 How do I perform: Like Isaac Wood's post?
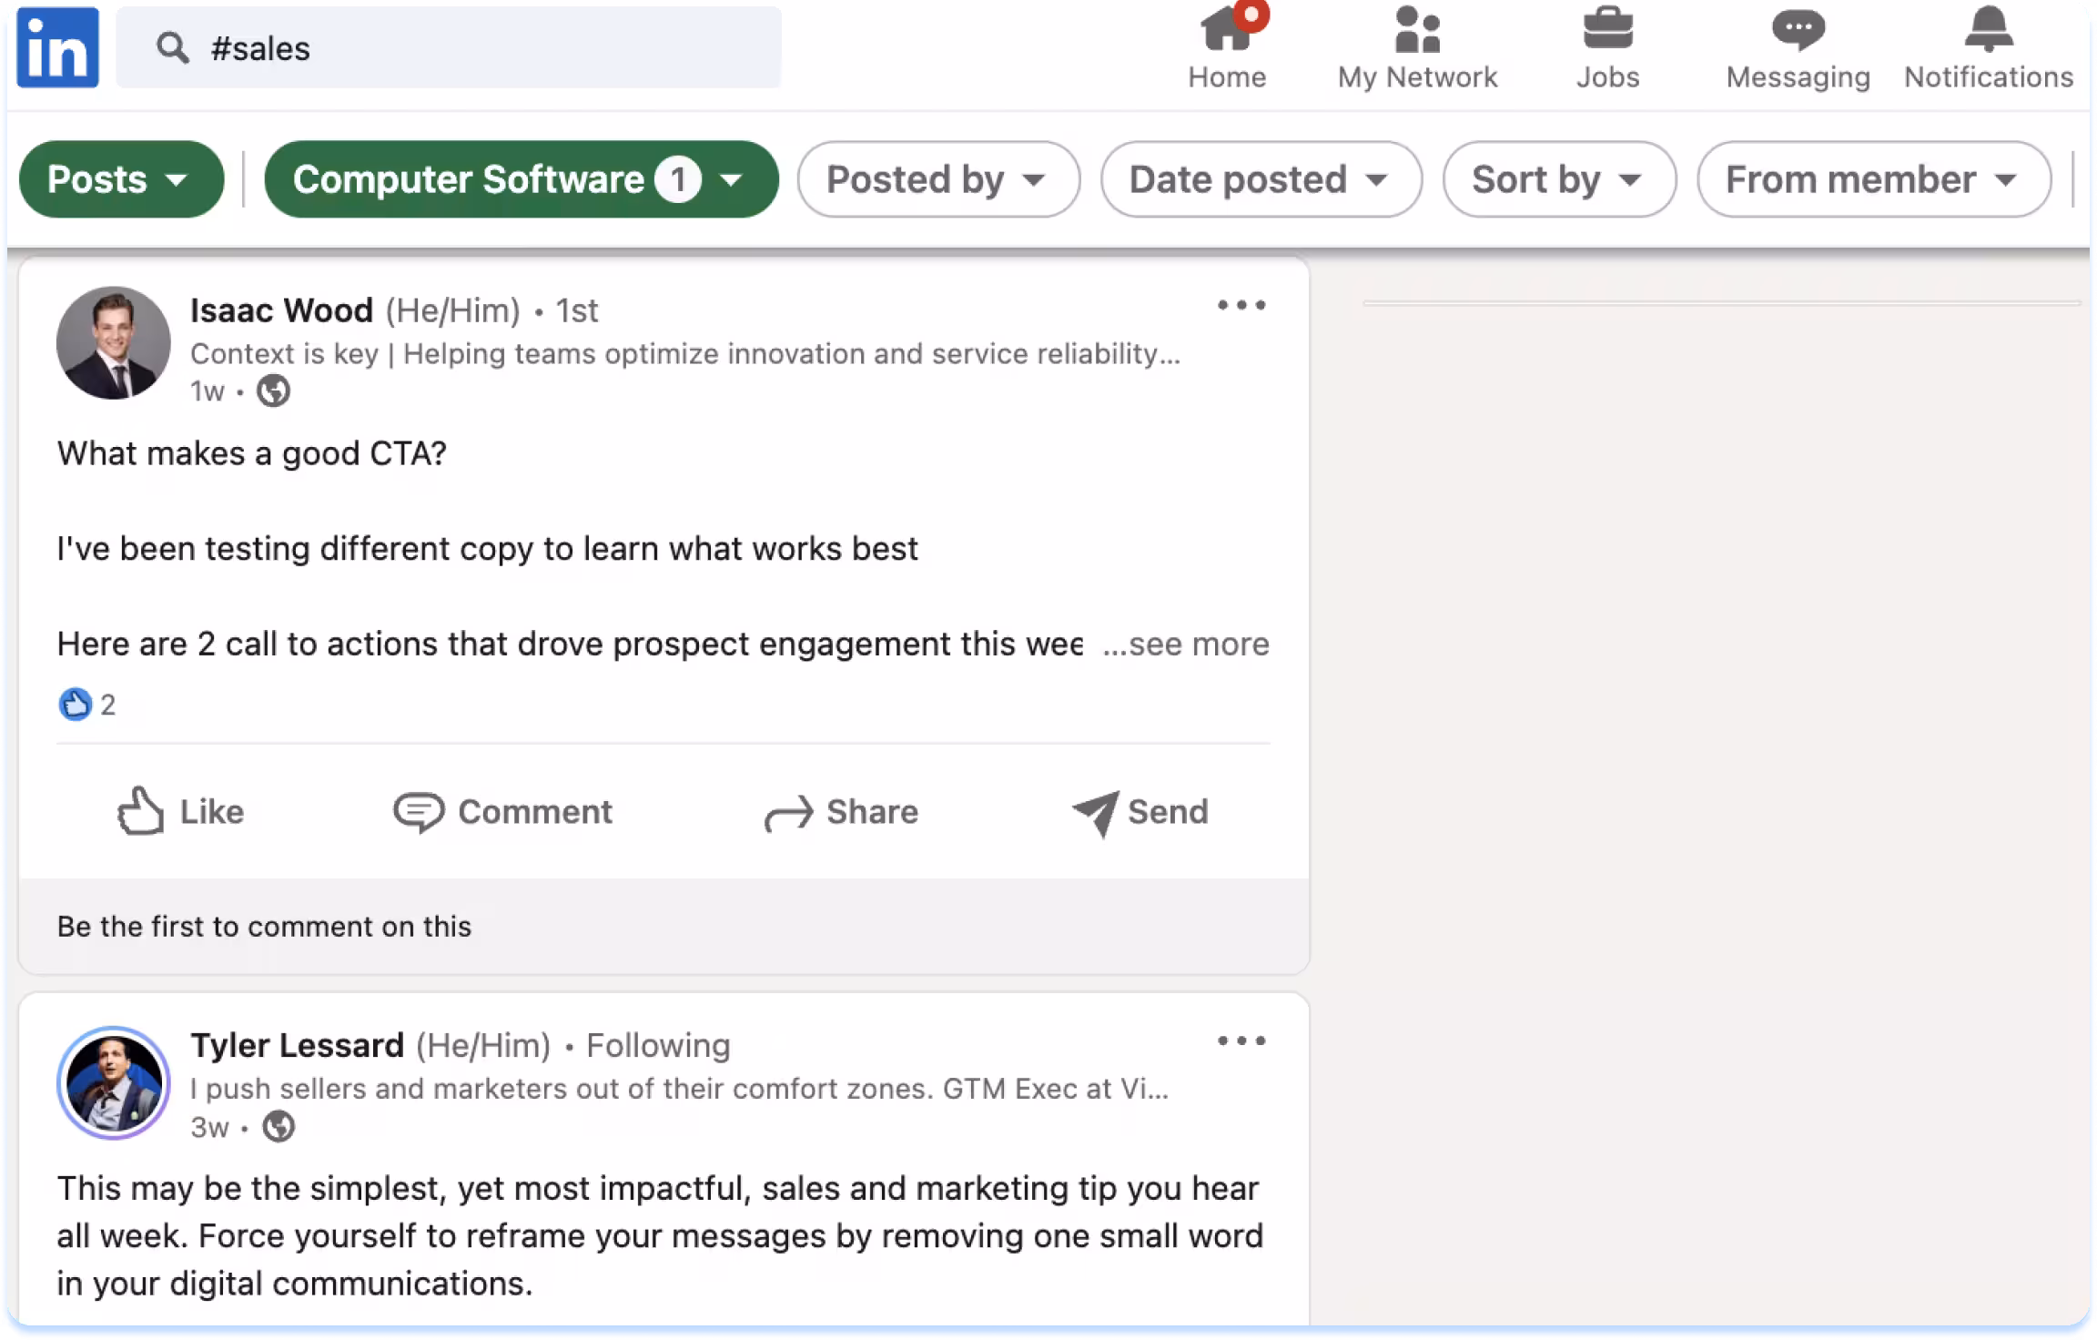pyautogui.click(x=180, y=811)
